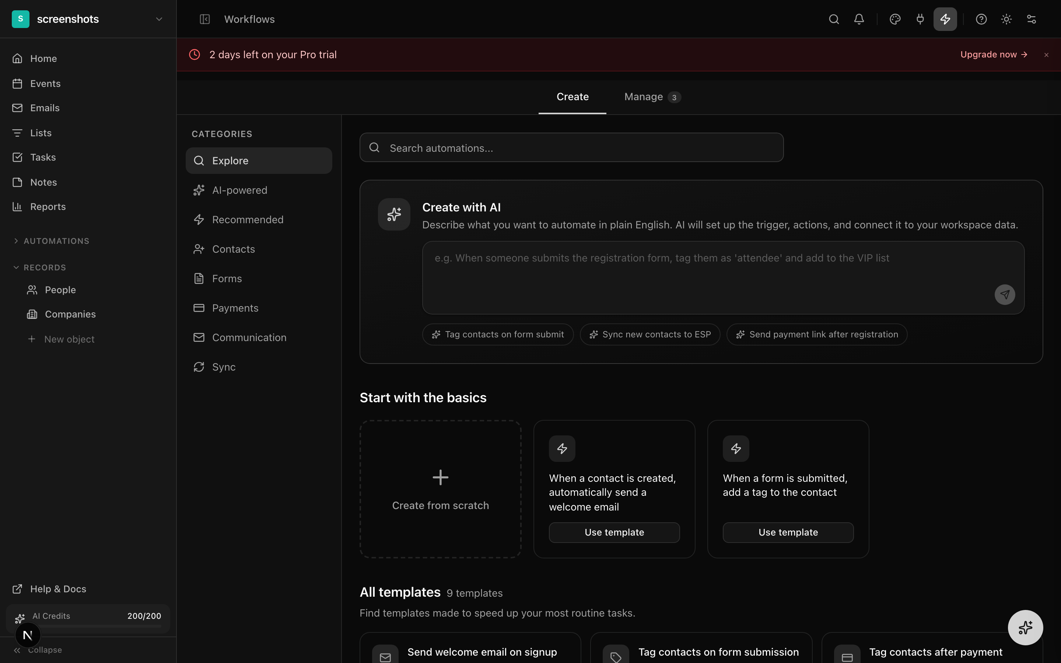This screenshot has width=1061, height=663.
Task: Send the AI prompt with arrow button
Action: pos(1004,295)
